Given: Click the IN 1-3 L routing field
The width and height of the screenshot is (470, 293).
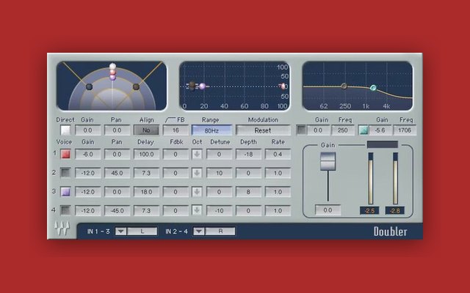Looking at the screenshot, I should coord(142,231).
